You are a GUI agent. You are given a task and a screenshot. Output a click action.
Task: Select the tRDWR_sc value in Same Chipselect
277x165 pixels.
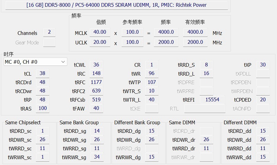[43, 140]
